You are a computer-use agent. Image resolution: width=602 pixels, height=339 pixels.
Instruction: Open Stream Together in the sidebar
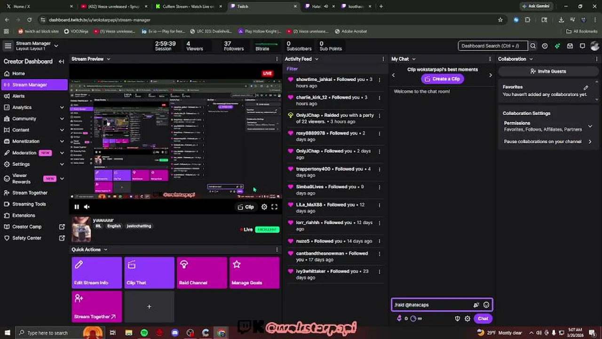(34, 193)
